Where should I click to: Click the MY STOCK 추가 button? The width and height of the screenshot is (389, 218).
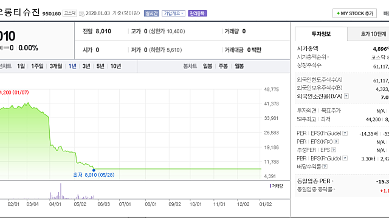(354, 13)
